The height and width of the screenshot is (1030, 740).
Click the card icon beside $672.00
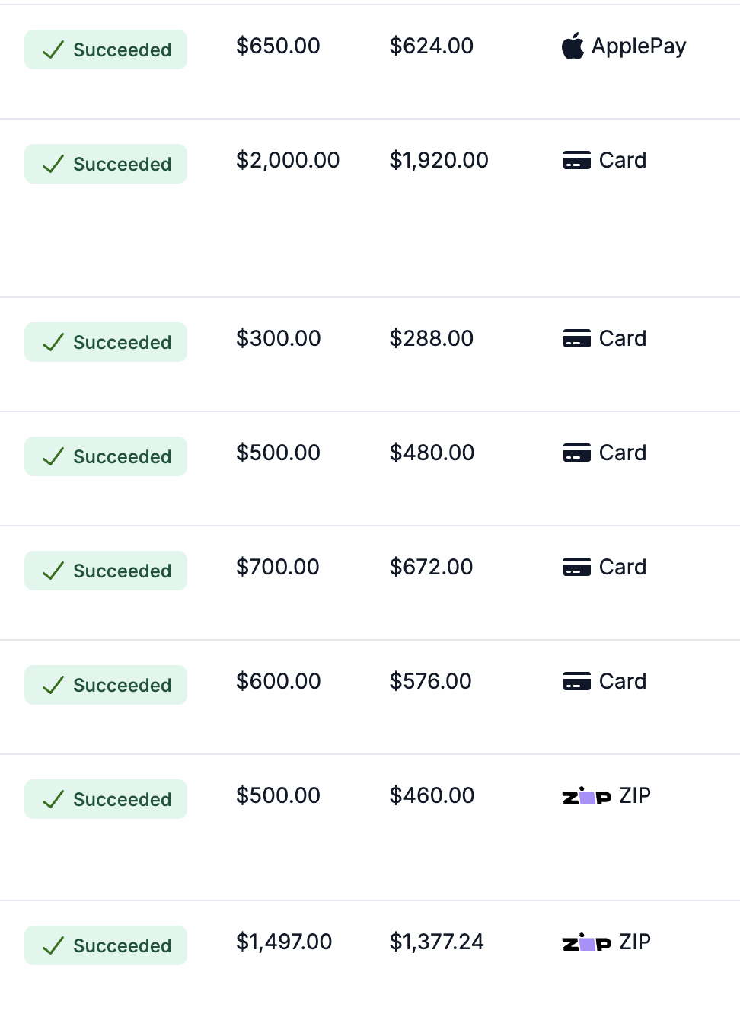pyautogui.click(x=576, y=568)
